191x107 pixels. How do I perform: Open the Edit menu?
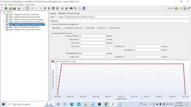click(x=6, y=5)
